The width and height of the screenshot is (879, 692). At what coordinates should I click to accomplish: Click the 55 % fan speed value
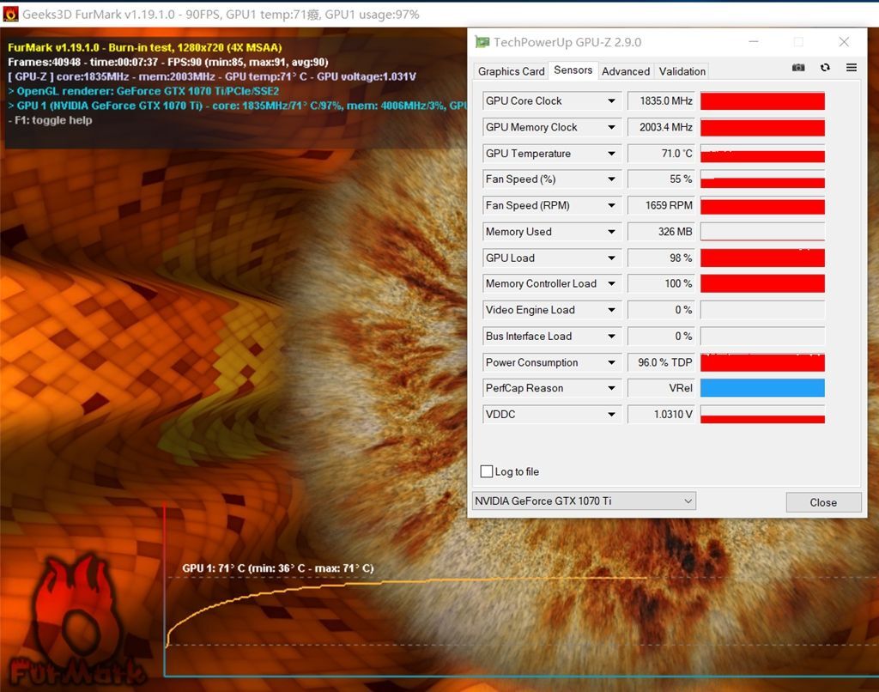(x=662, y=179)
